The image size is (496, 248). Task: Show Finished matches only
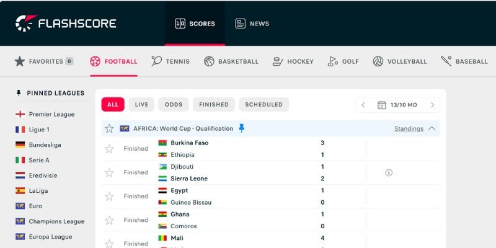pos(214,105)
